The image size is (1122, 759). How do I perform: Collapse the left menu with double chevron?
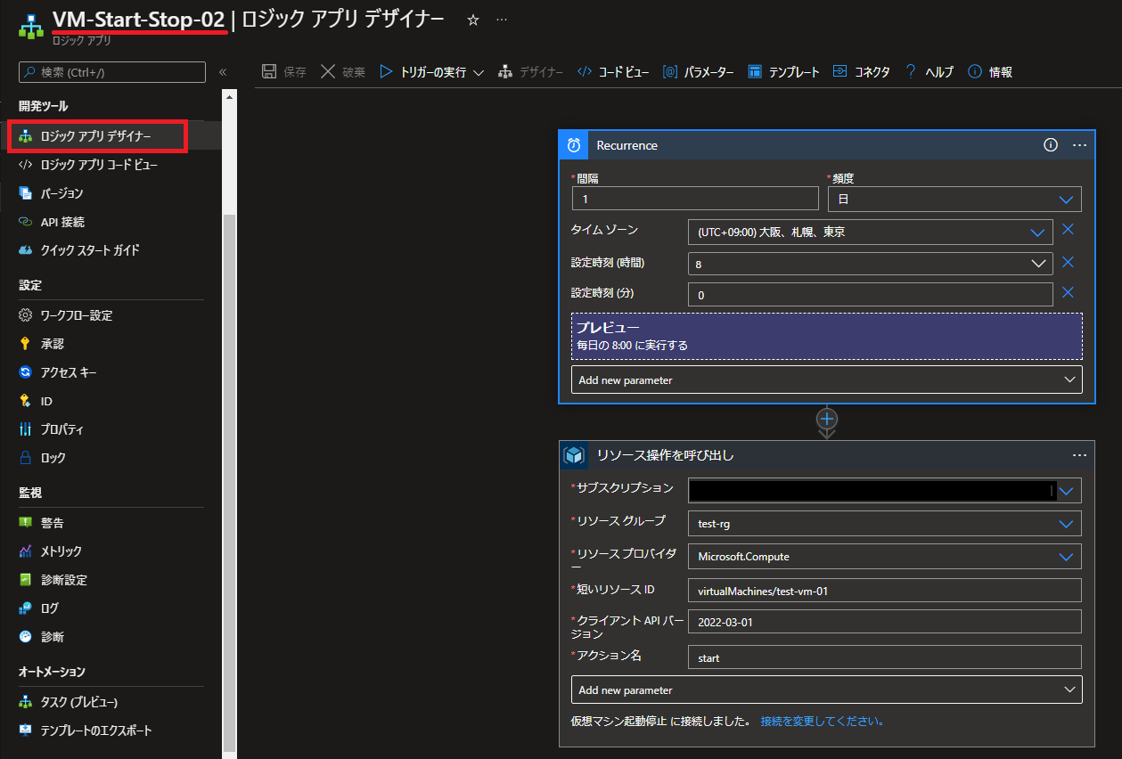pos(223,72)
